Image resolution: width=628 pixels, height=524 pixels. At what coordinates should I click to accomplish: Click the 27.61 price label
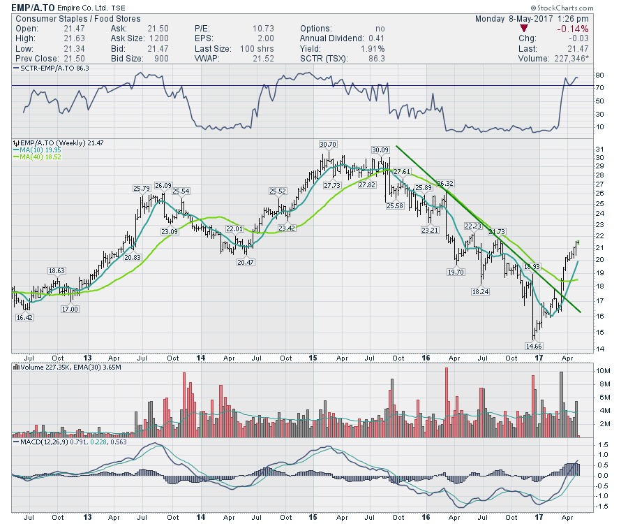point(402,172)
